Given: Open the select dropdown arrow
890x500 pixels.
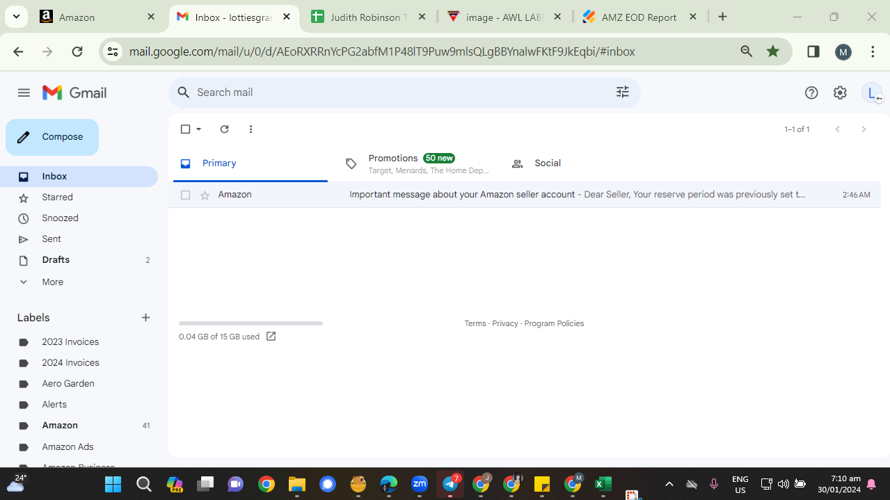Looking at the screenshot, I should (x=198, y=129).
